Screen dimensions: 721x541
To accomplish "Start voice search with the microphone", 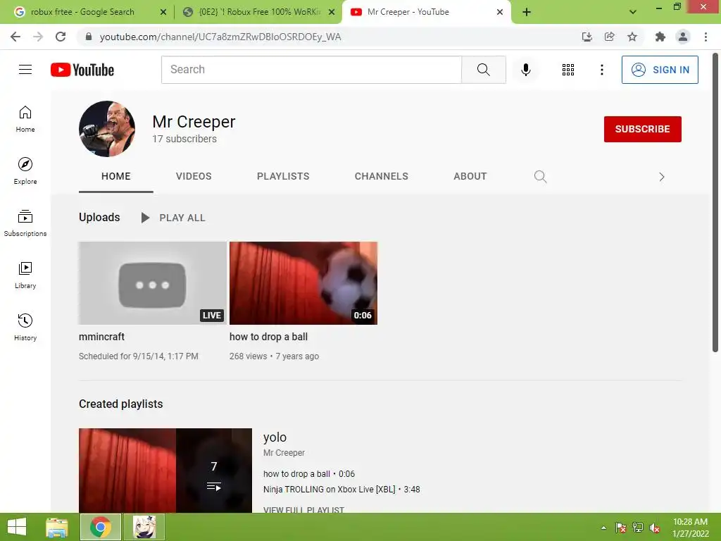I will tap(525, 70).
